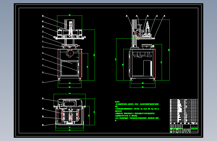Click the red-crosshair circle in the front view cabinet
Image resolution: width=217 pixels, height=141 pixels.
(x=70, y=53)
